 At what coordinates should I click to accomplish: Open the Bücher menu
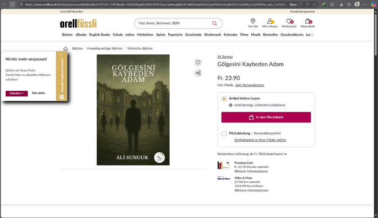(67, 35)
